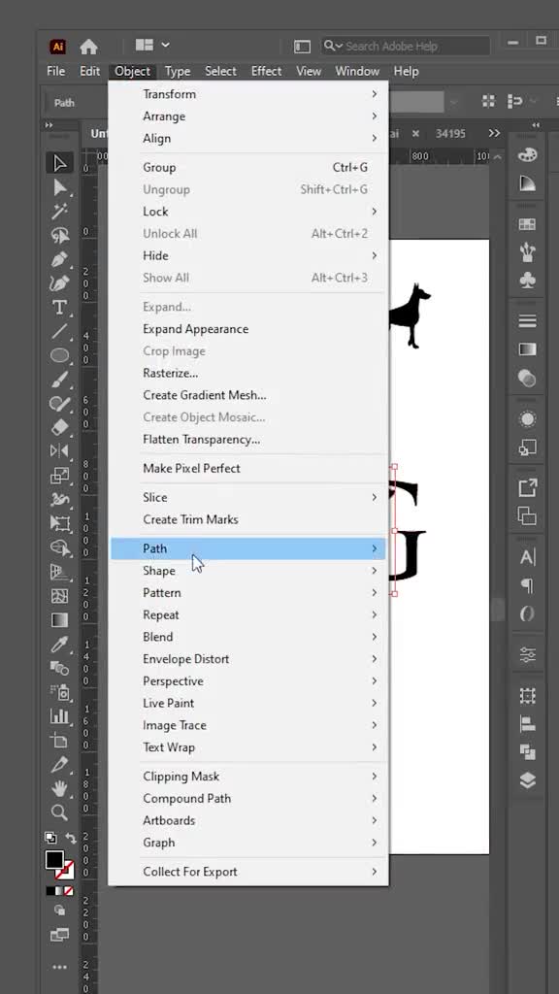559x994 pixels.
Task: Select the Lasso tool
Action: pos(59,235)
